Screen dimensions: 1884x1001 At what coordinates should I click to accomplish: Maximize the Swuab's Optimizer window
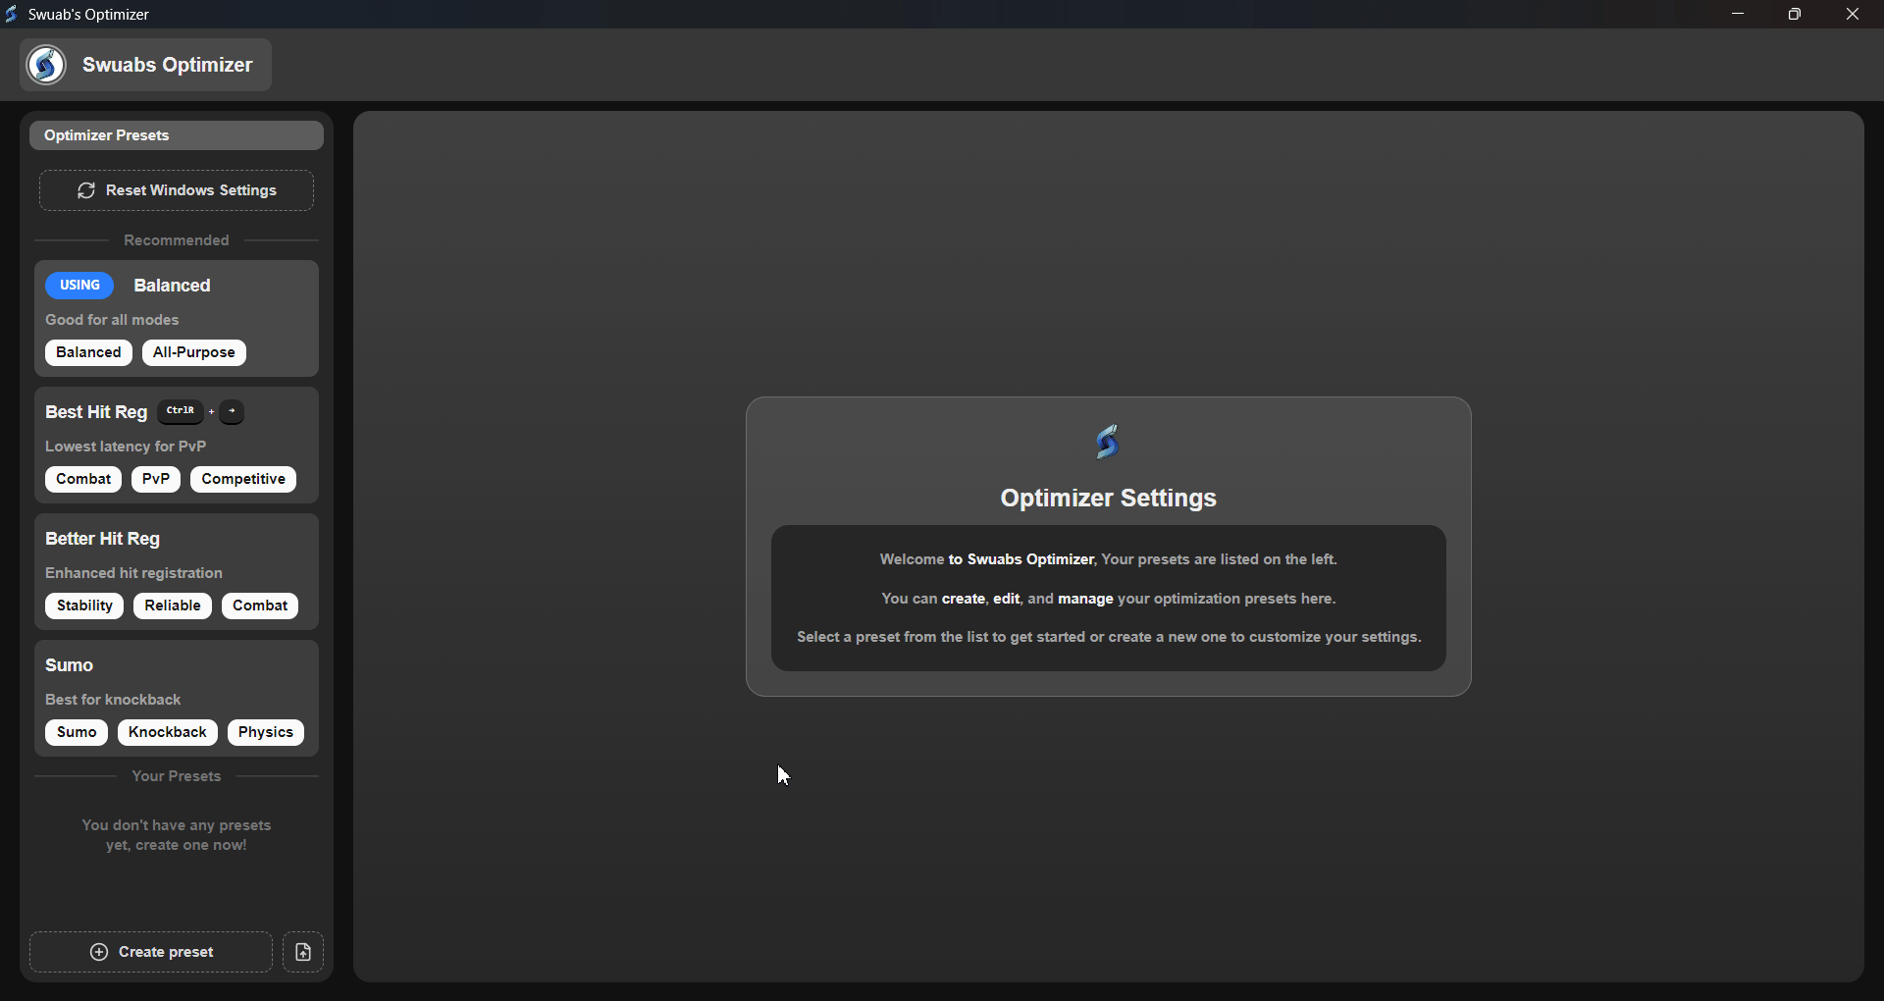pos(1795,14)
